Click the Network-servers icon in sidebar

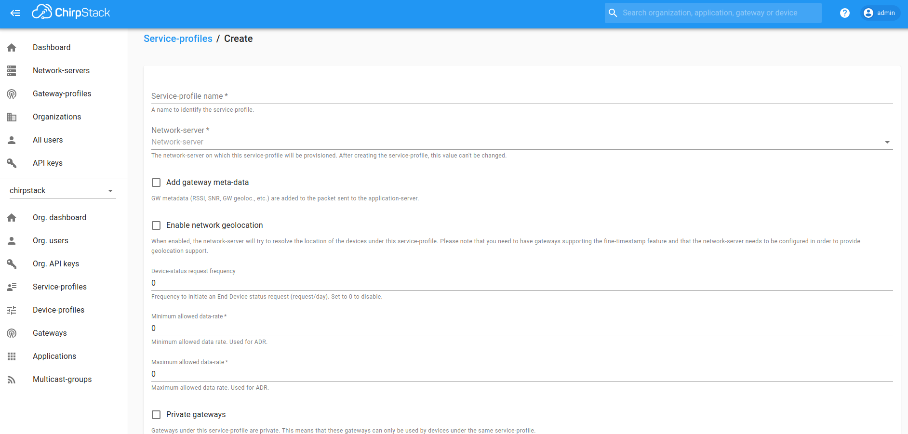pos(12,71)
